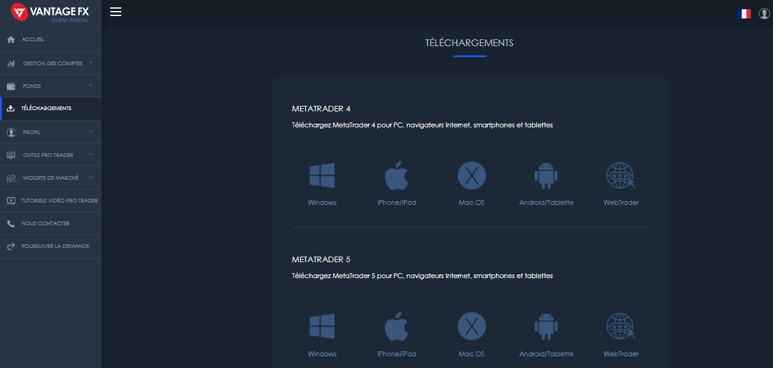Expand Gestion des Comptes chevron

tap(91, 63)
